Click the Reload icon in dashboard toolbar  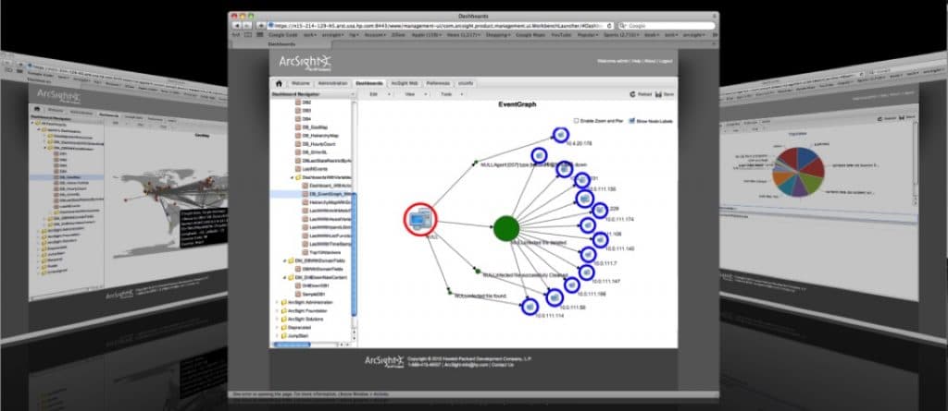click(x=632, y=94)
